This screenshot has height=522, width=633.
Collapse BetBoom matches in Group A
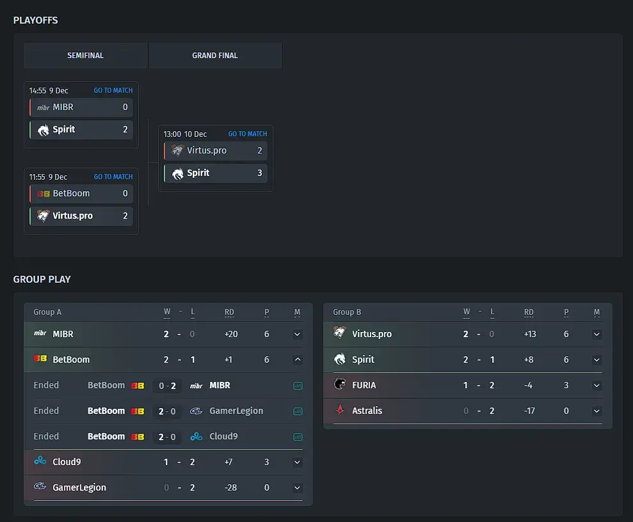[298, 360]
